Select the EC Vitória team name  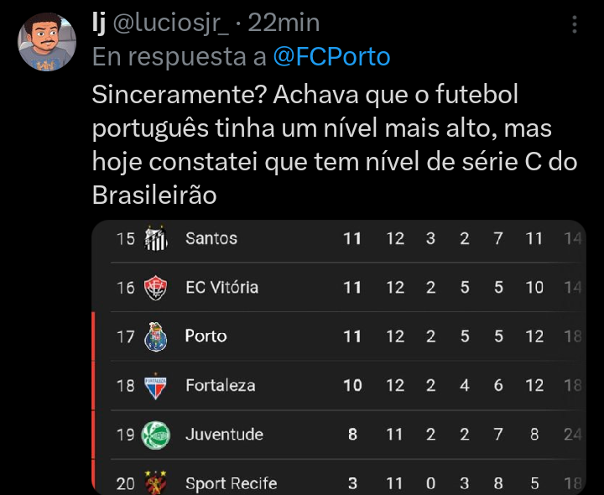221,288
